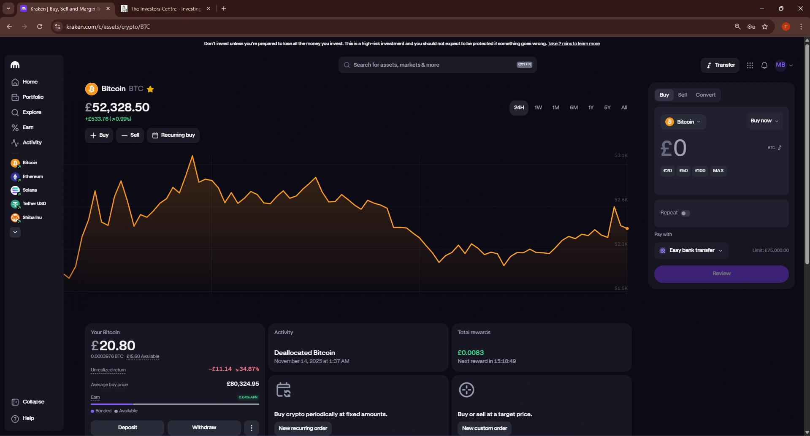Click the Unrealized return label
This screenshot has height=436, width=810.
tap(108, 370)
